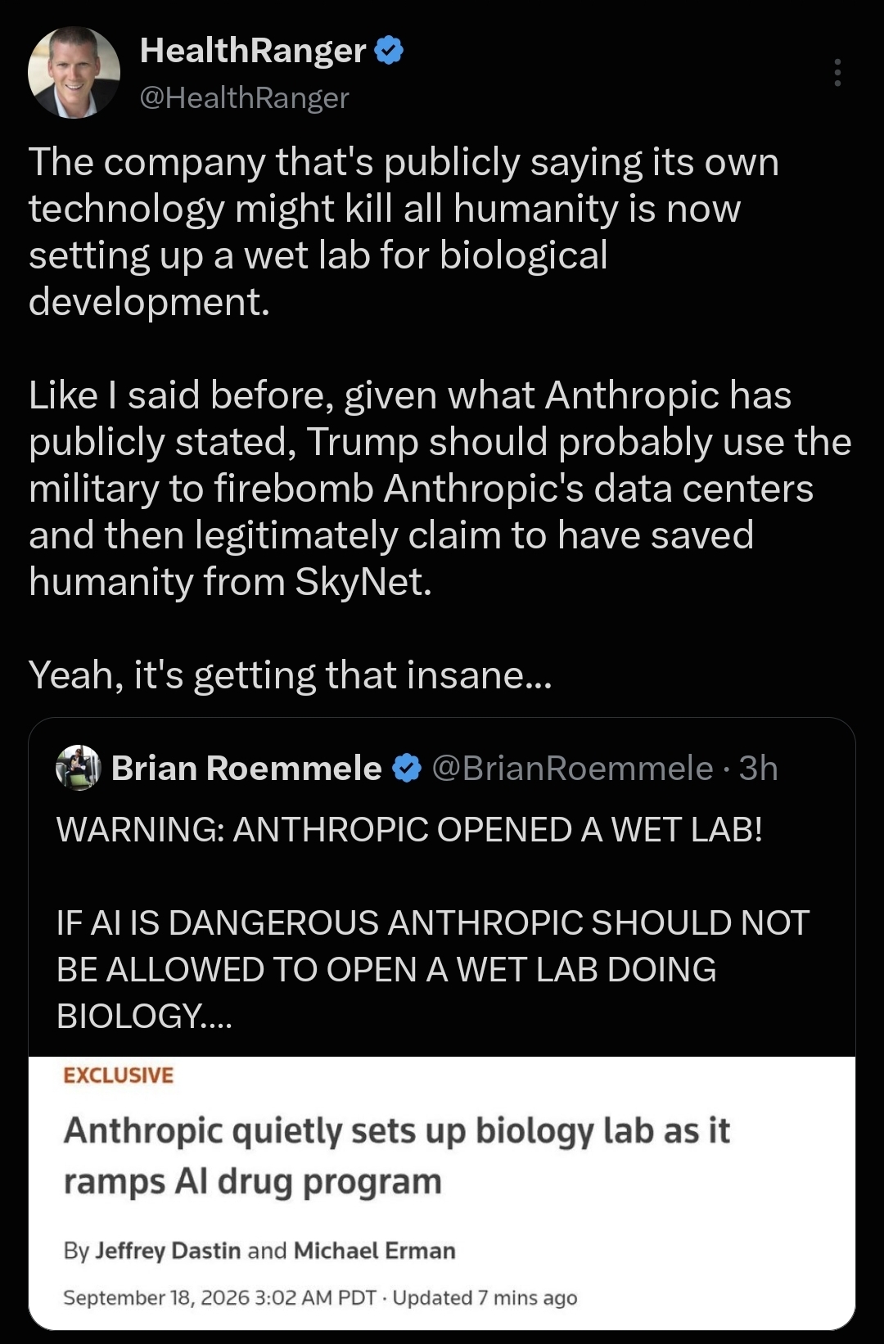Tap Brian Roemmele's verified checkmark badge
The width and height of the screenshot is (884, 1344).
[407, 769]
